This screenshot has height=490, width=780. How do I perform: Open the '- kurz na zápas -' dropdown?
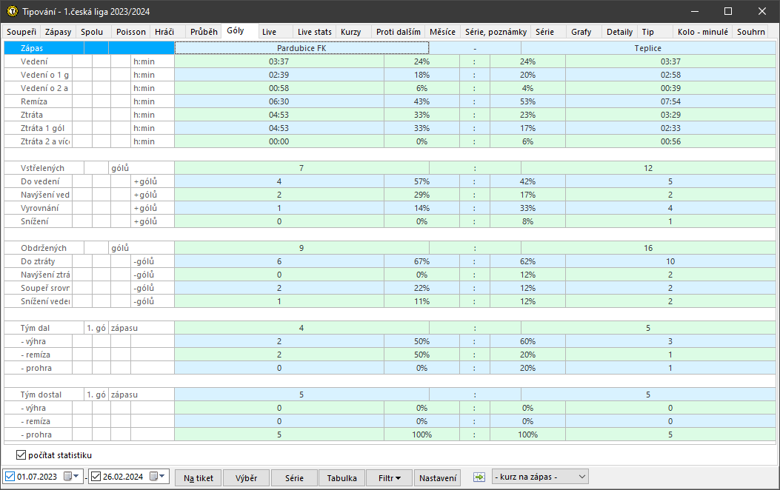540,477
